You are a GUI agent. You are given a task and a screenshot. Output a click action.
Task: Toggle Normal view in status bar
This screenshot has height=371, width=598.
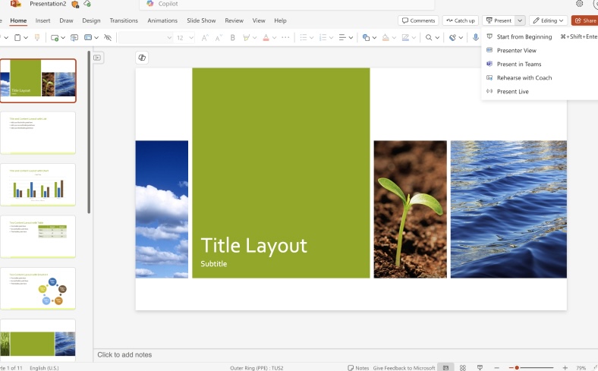coord(446,368)
